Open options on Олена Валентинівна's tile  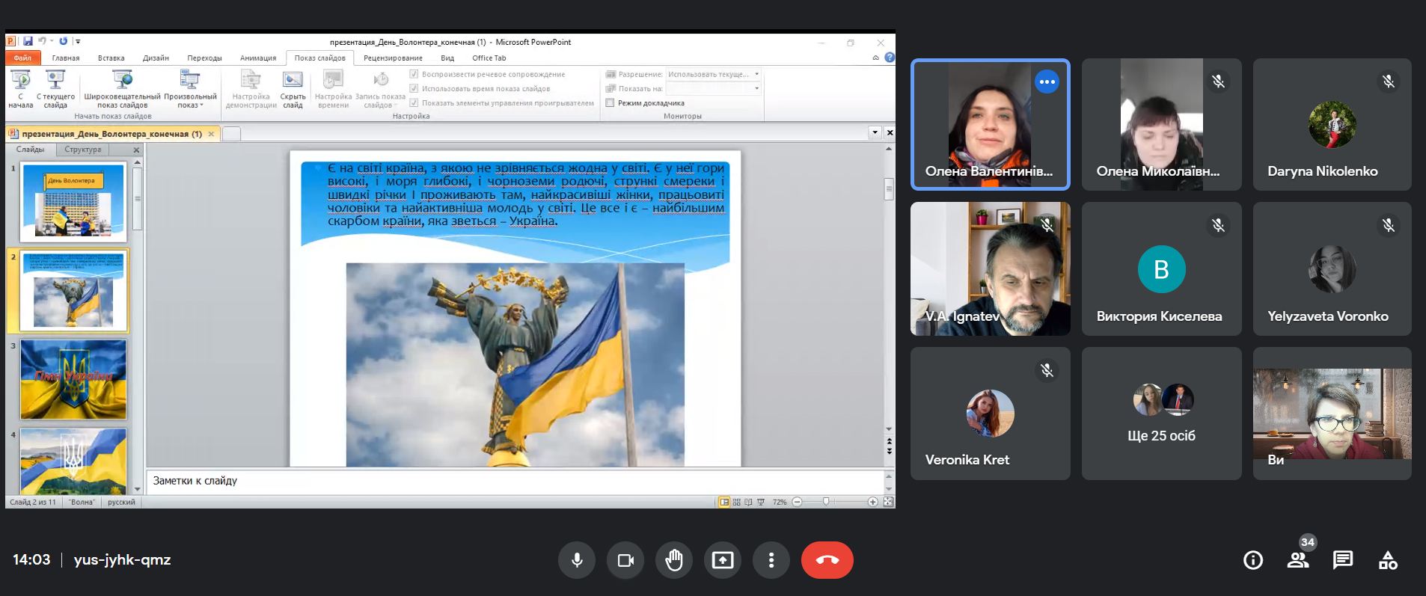pos(1047,82)
